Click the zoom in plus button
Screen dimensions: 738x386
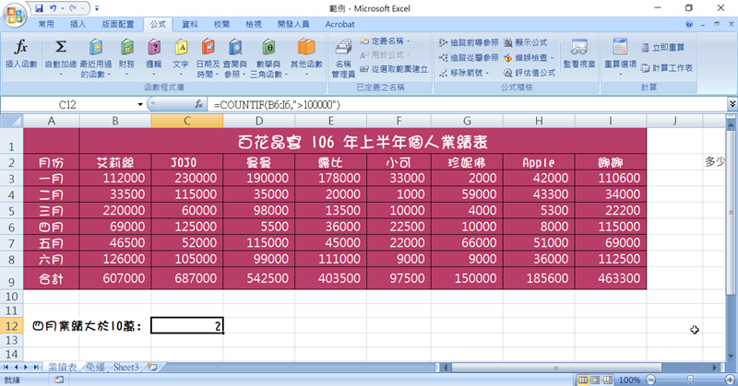[730, 380]
